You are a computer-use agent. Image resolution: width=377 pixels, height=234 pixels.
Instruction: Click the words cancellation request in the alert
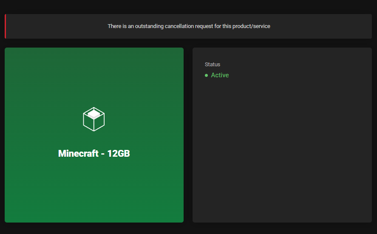coord(186,26)
